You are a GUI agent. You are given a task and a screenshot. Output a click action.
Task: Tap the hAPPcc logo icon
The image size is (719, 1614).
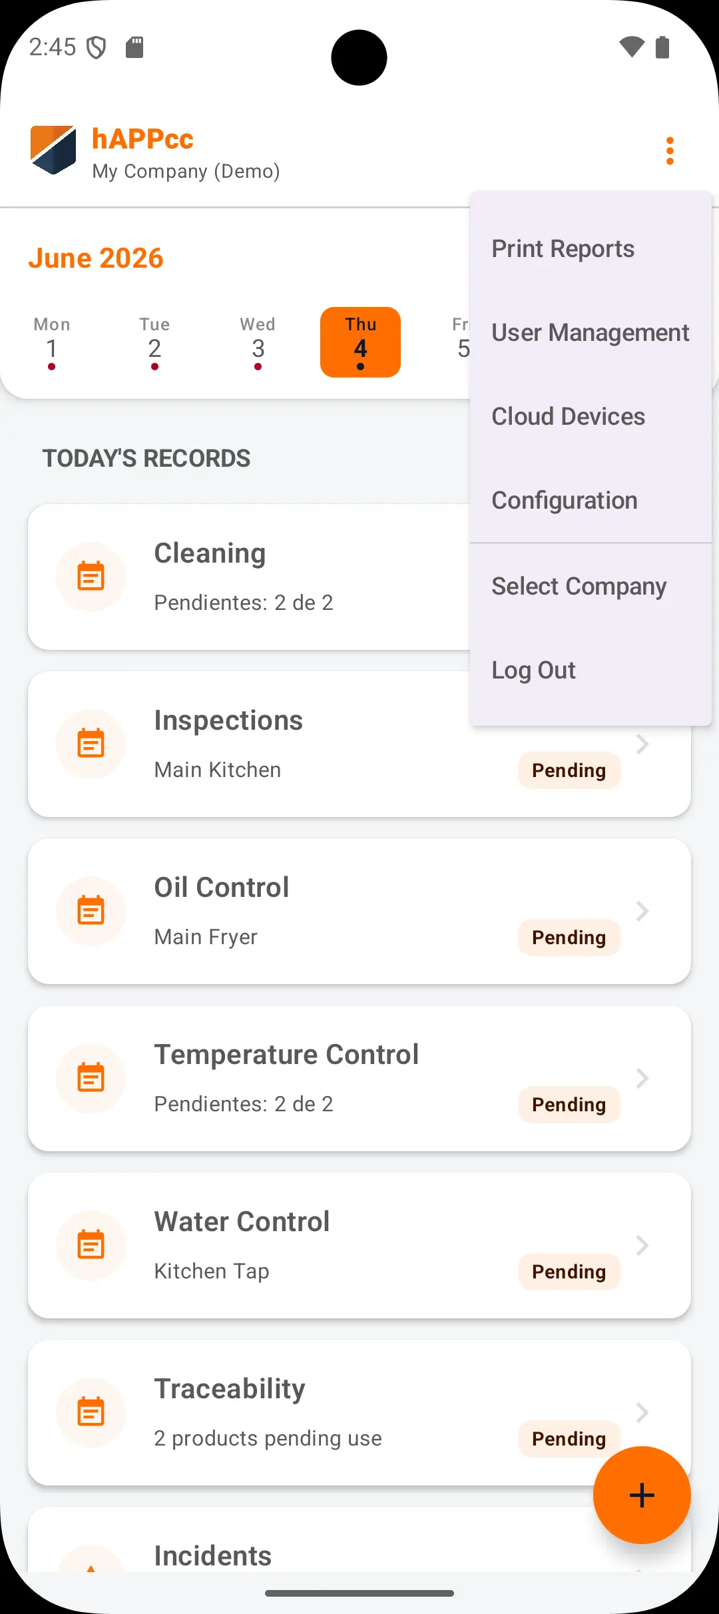(x=53, y=150)
